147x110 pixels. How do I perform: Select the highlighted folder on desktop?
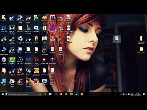tap(117, 39)
